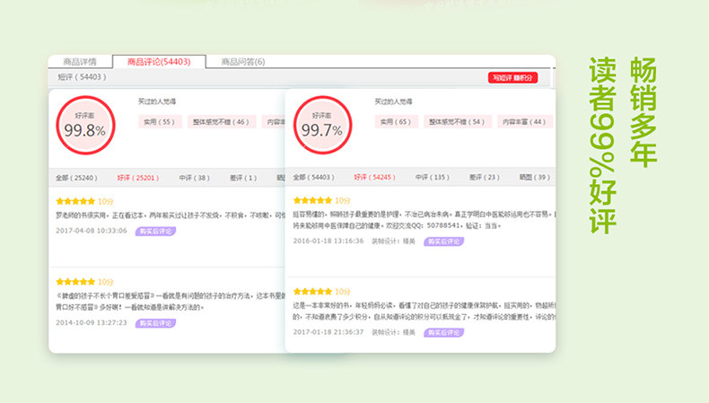Click star rating of 2014-10-09 review
709x403 pixels.
tap(75, 282)
